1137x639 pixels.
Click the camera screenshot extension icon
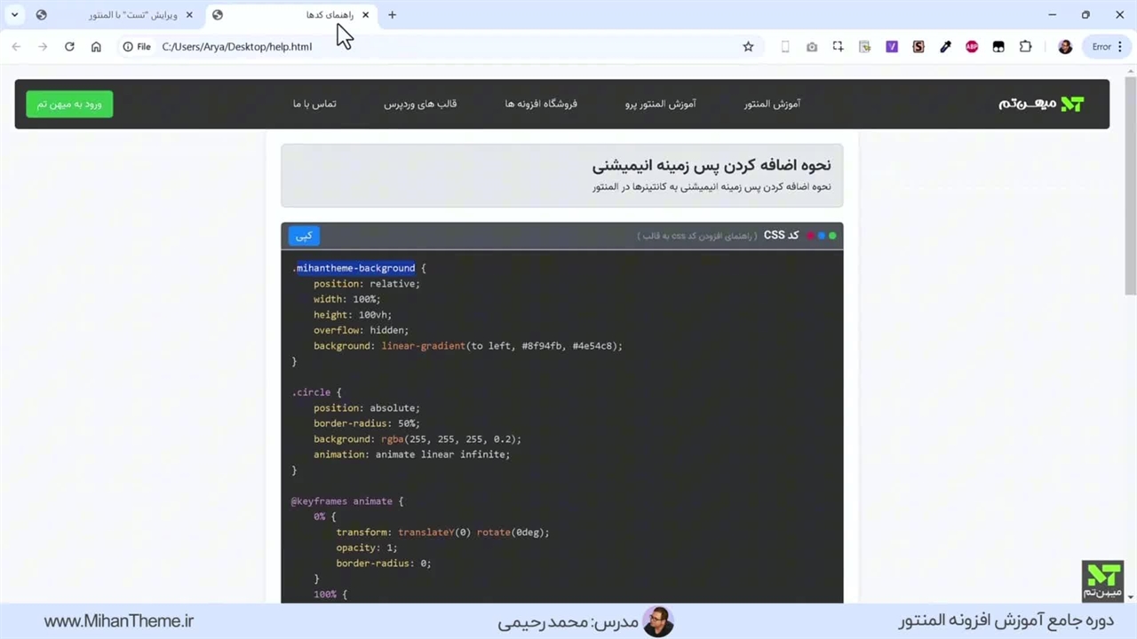click(812, 47)
